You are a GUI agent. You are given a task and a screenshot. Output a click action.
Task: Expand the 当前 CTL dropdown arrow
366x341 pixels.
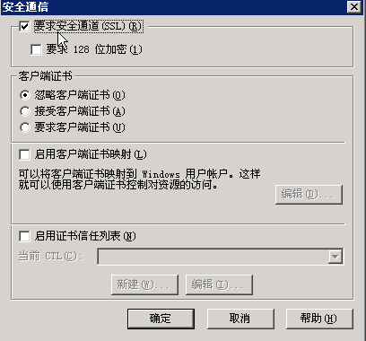(x=335, y=257)
